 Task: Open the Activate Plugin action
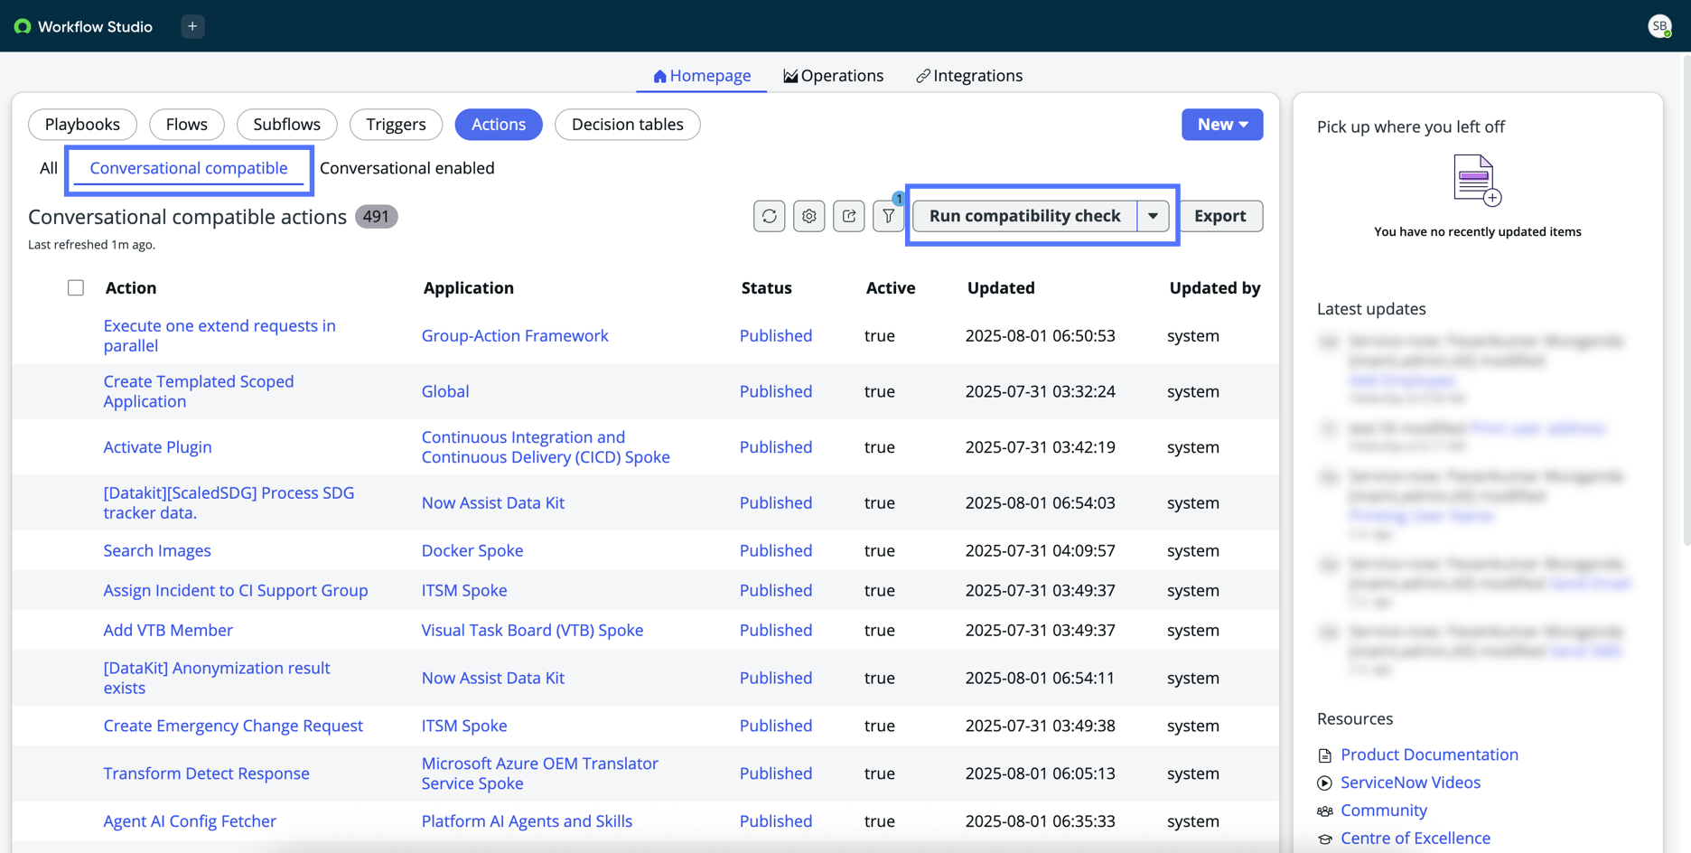[x=157, y=447]
